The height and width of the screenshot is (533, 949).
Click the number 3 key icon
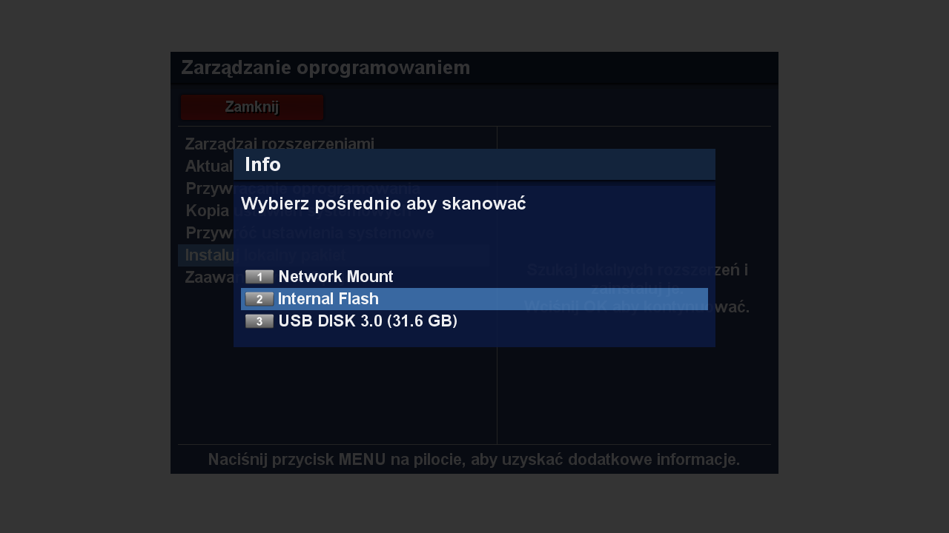click(x=259, y=321)
